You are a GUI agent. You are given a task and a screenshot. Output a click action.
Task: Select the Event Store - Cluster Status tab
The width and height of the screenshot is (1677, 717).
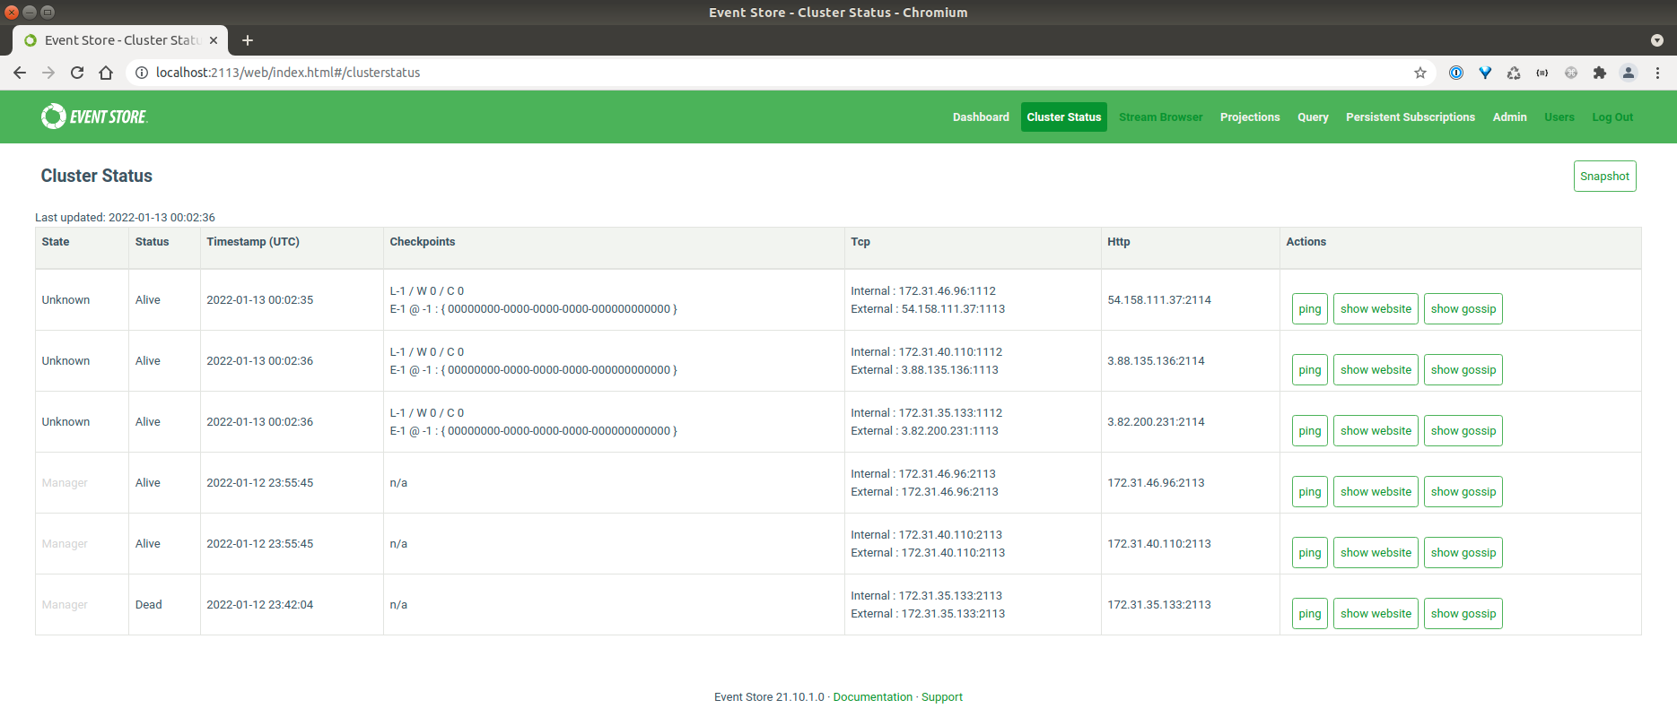[x=120, y=40]
